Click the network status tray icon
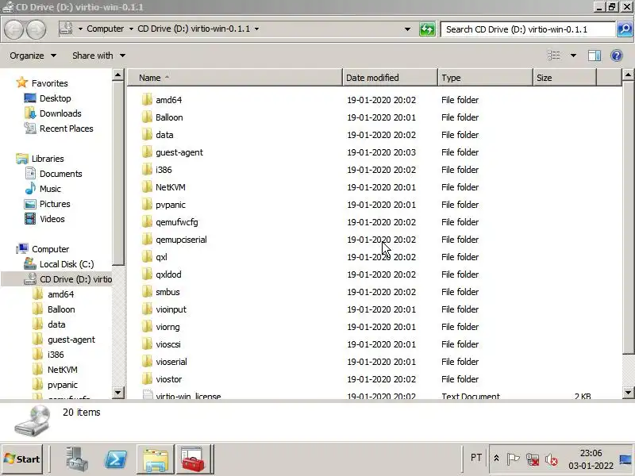 click(532, 459)
